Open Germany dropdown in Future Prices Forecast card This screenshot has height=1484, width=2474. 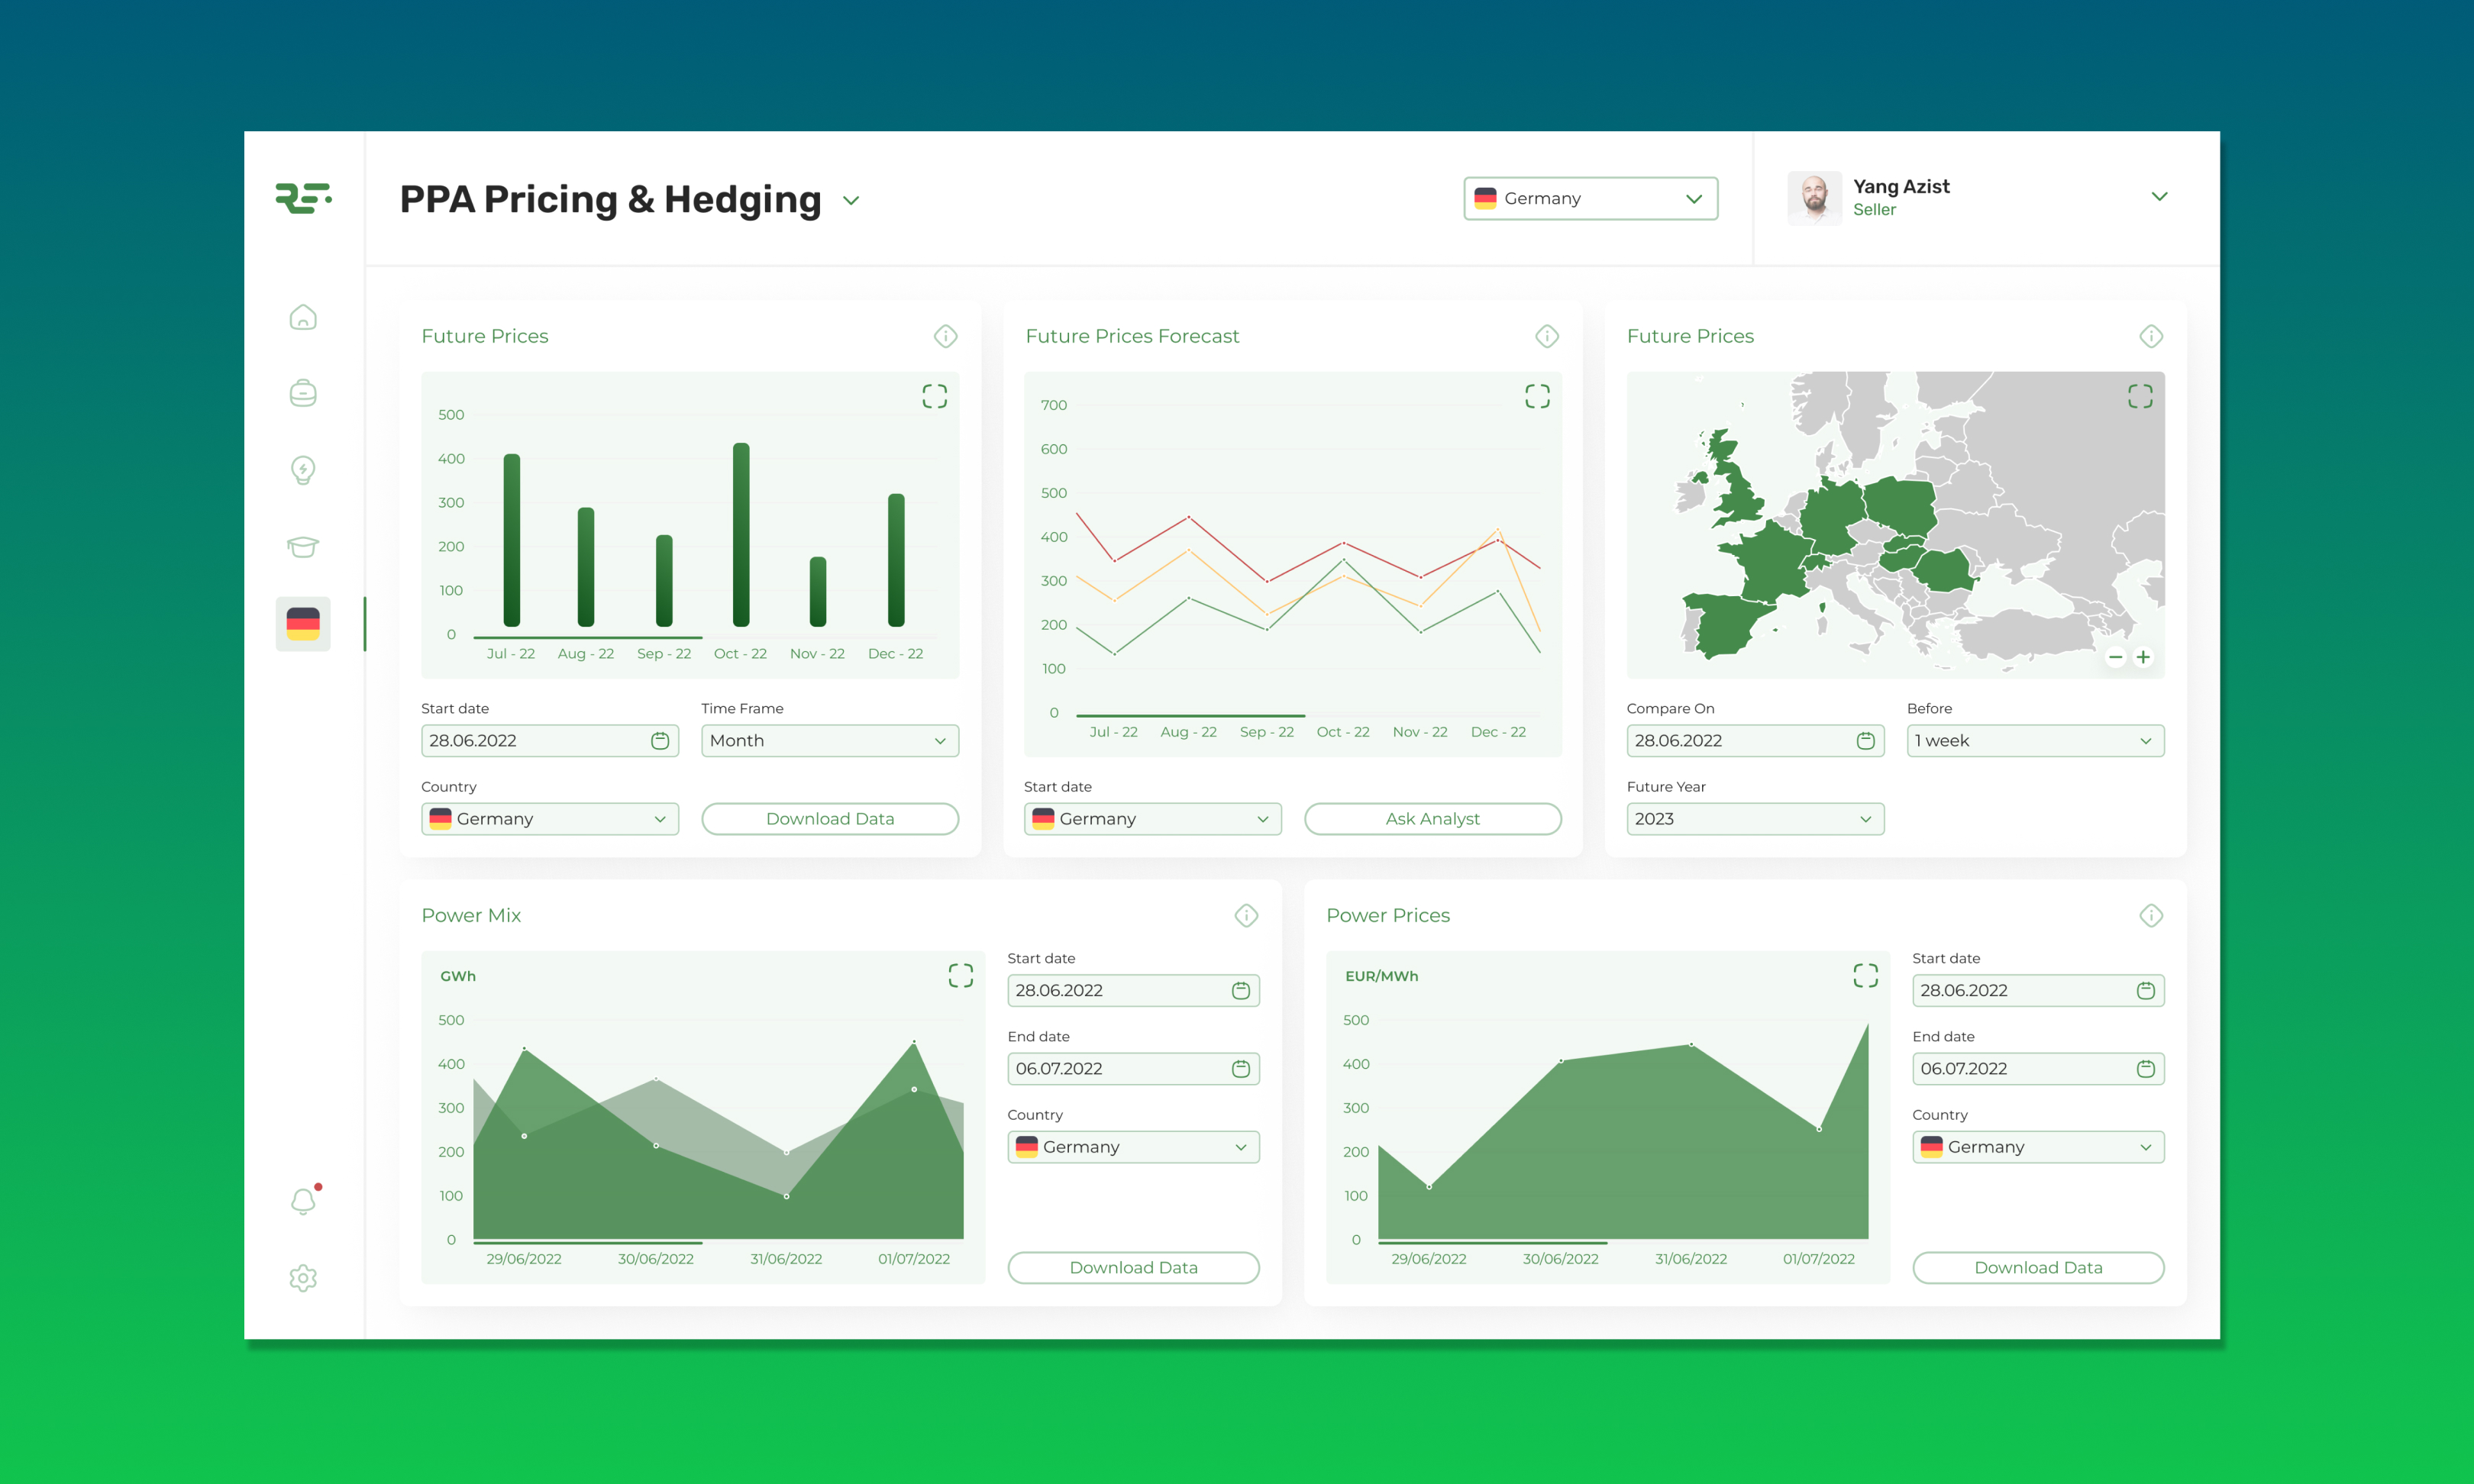point(1153,819)
